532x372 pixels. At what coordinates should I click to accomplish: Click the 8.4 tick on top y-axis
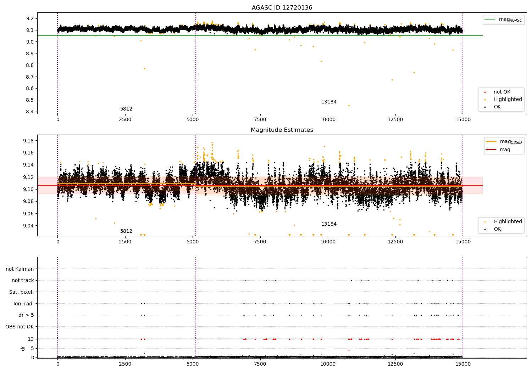point(30,112)
